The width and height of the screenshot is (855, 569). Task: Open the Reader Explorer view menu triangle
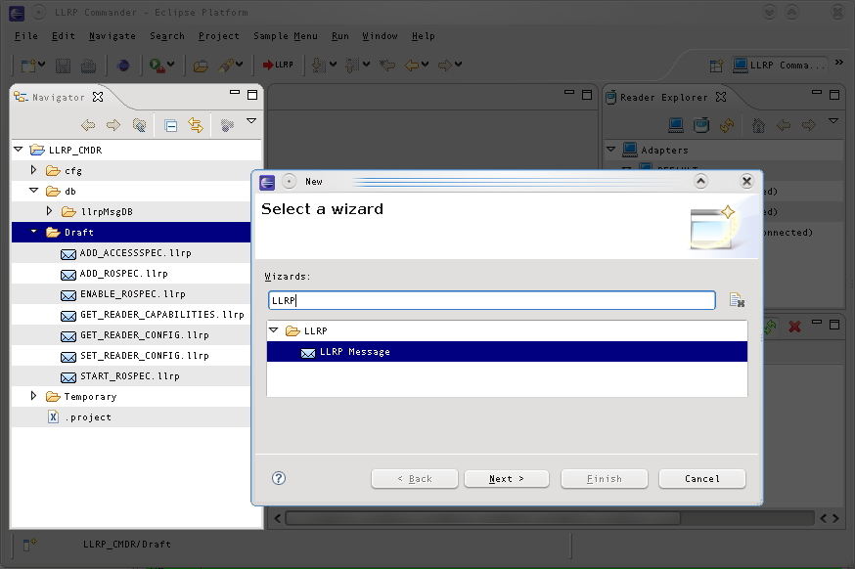(x=833, y=121)
